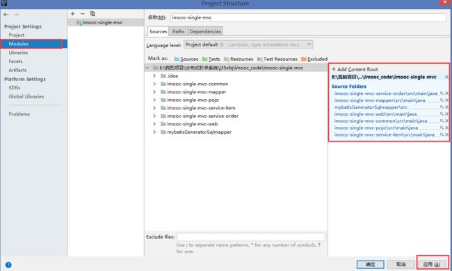Expand imooc-single-mvc-service-item folder

tap(154, 108)
